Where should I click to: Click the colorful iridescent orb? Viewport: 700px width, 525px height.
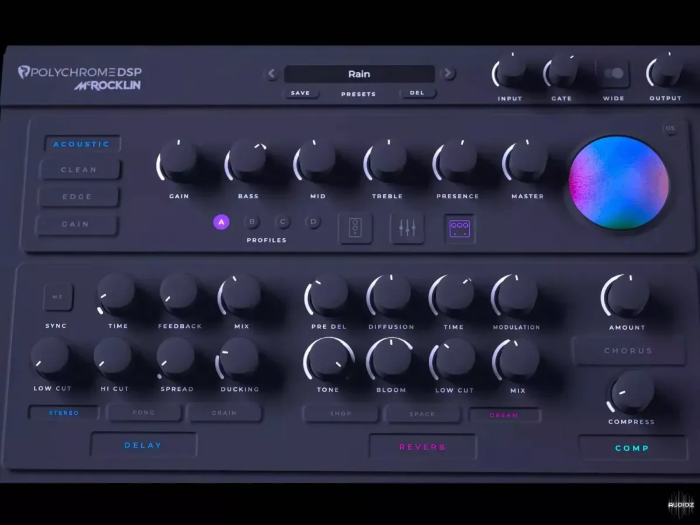point(619,182)
